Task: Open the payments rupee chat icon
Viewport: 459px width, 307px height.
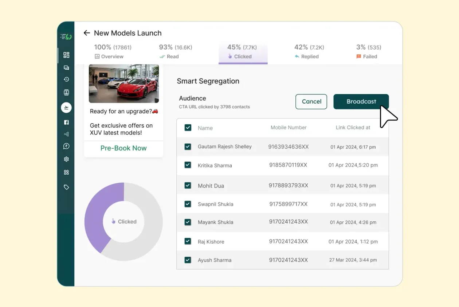Action: click(x=66, y=146)
